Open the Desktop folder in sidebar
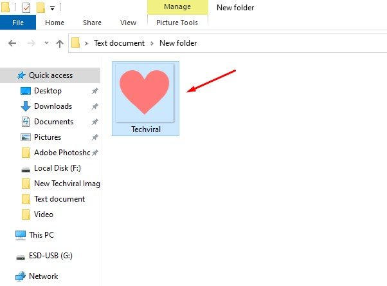The image size is (387, 286). (48, 91)
